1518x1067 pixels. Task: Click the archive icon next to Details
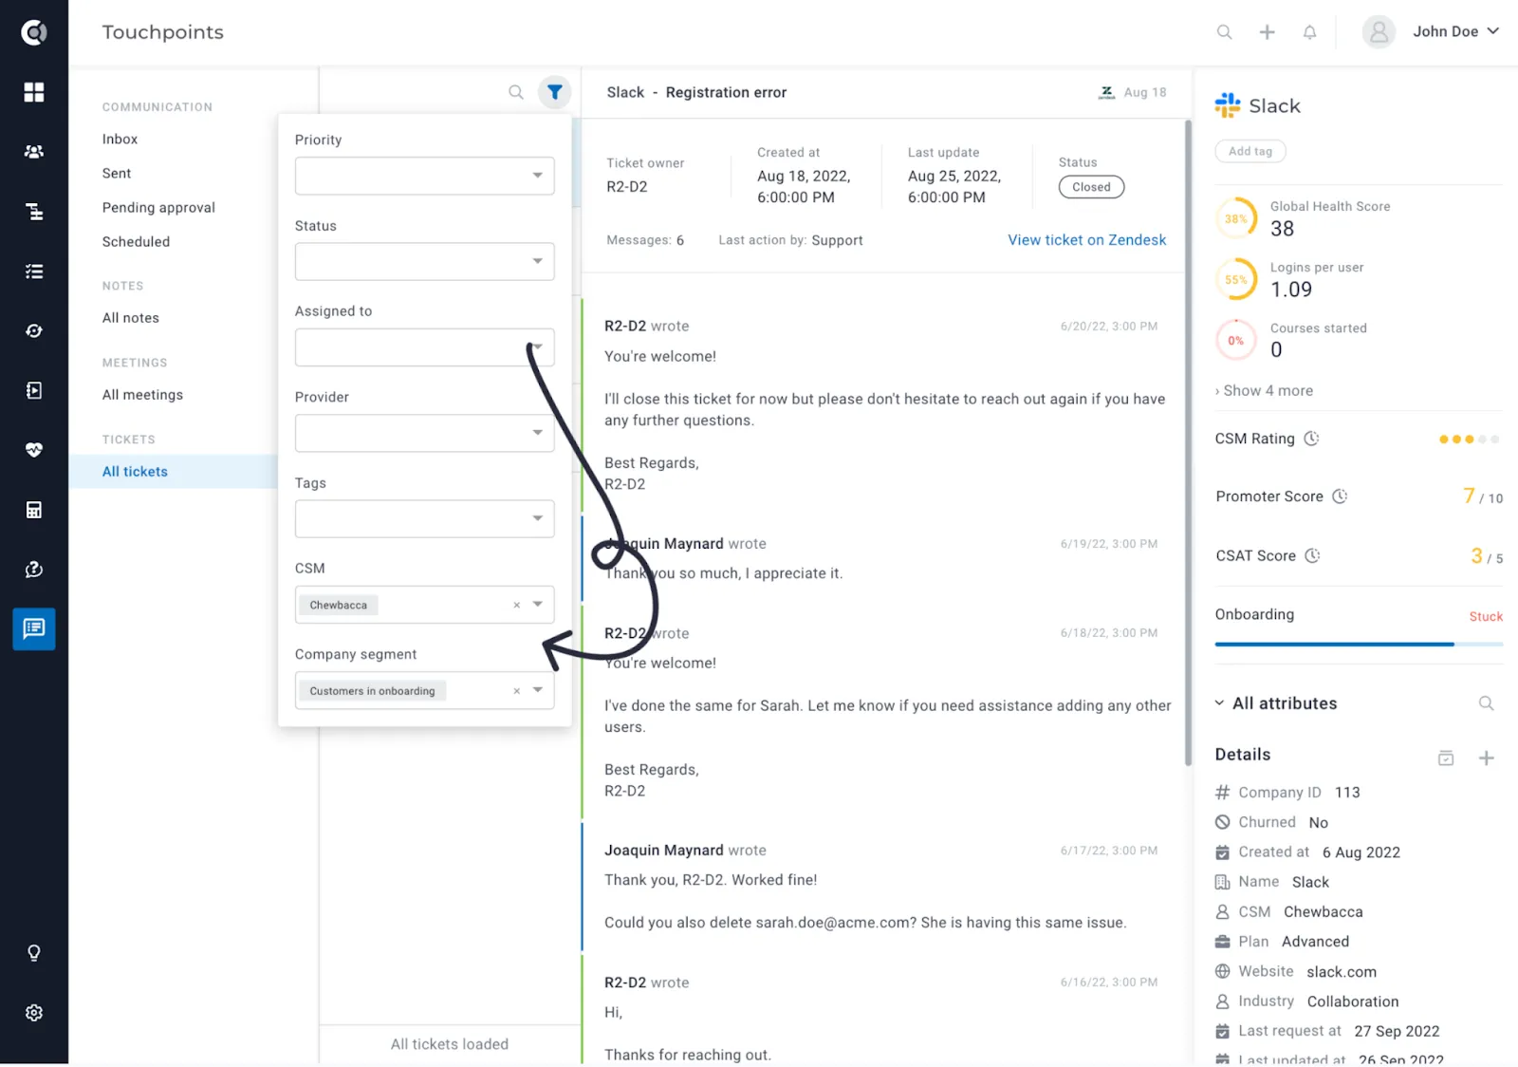pos(1446,758)
